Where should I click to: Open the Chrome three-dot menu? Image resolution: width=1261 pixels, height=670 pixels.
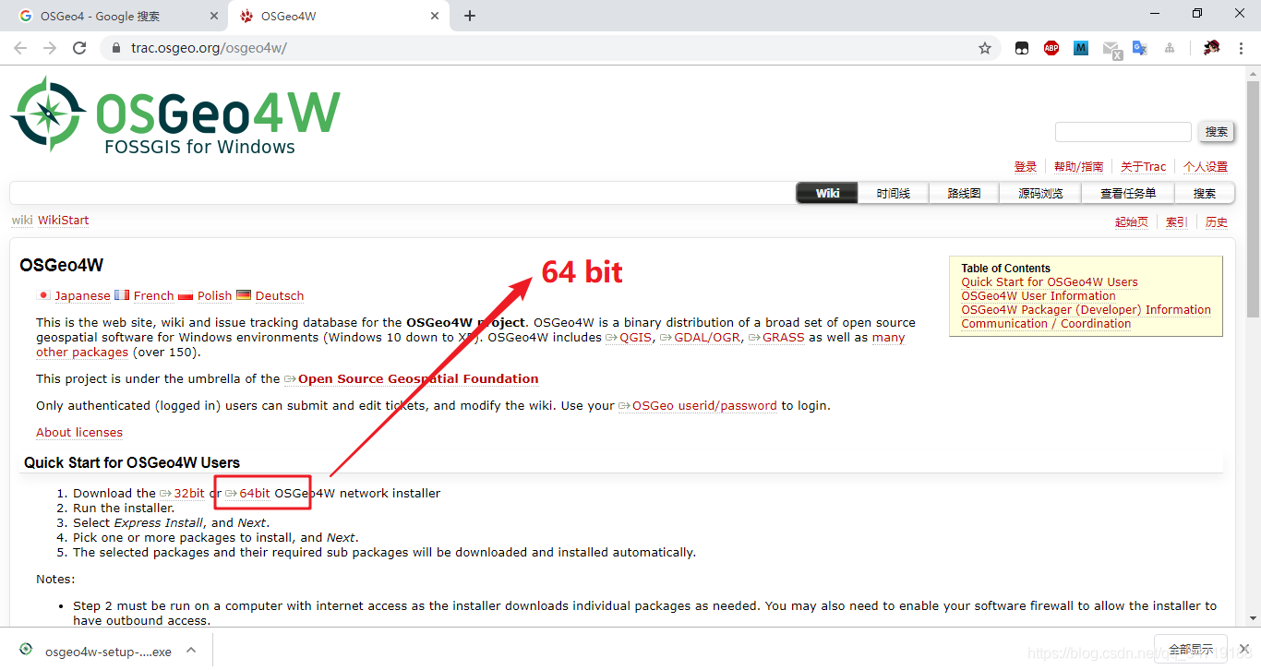(1242, 48)
